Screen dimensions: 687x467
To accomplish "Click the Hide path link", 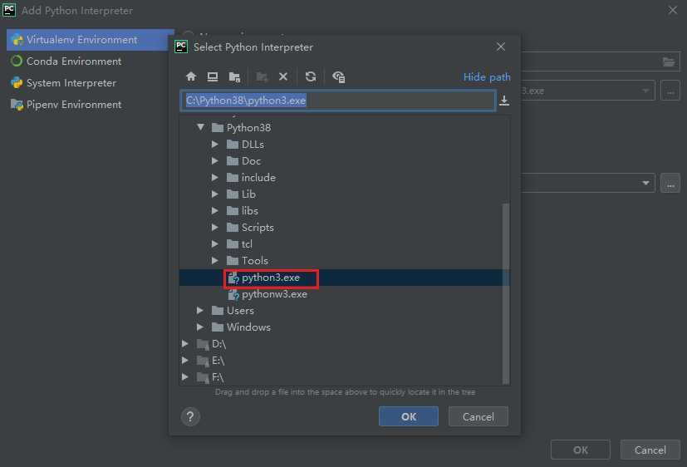I will coord(487,77).
